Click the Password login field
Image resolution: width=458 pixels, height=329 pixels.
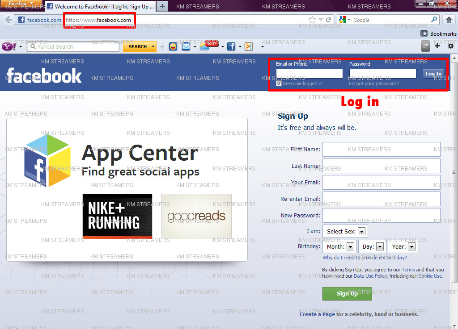383,74
